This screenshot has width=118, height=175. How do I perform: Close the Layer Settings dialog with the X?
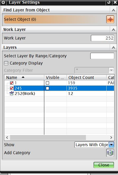[115, 2]
